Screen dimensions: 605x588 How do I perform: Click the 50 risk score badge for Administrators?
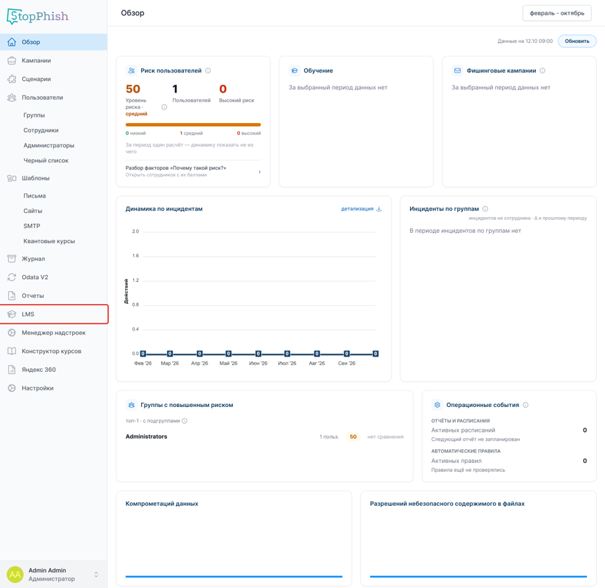(x=353, y=437)
